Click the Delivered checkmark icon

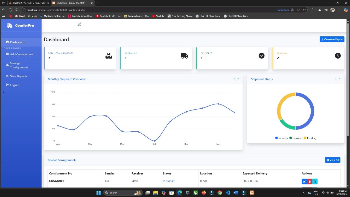click(x=261, y=56)
